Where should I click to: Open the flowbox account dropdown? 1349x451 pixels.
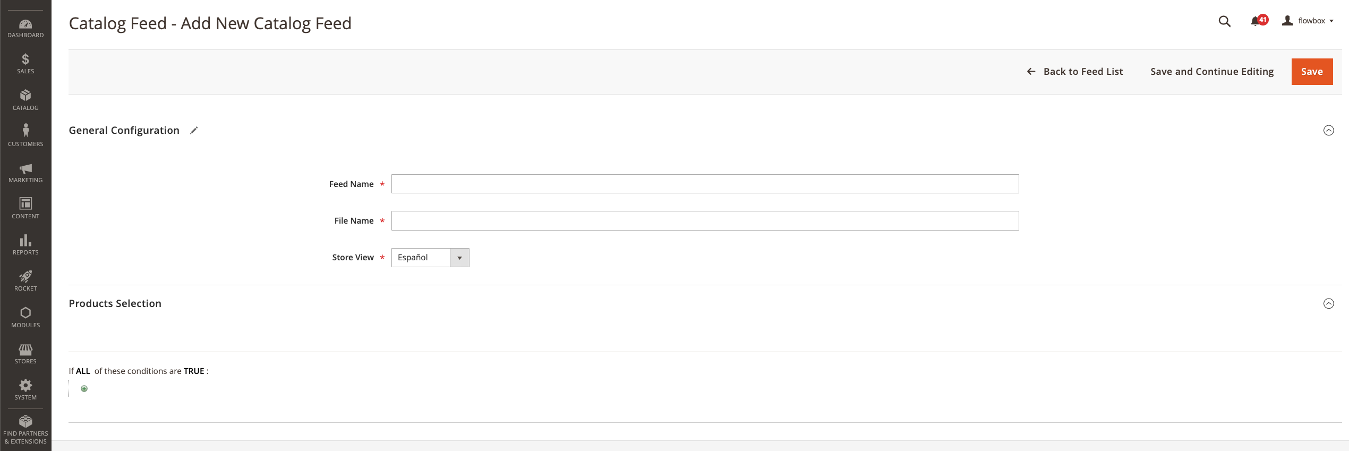tap(1308, 21)
